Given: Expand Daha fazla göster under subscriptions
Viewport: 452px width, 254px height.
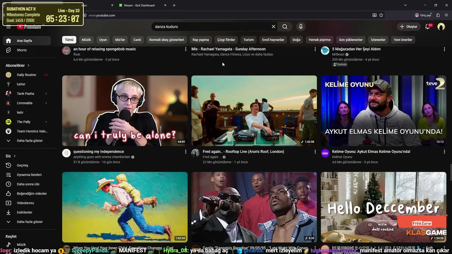Looking at the screenshot, I should 27,141.
